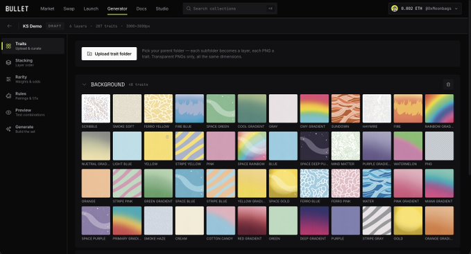Select the ORANGE color swatch trait
471x254 pixels.
click(96, 183)
